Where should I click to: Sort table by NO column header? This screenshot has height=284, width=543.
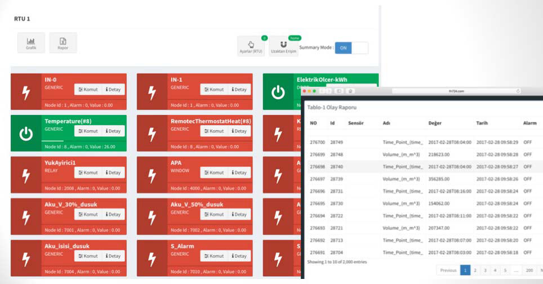313,123
